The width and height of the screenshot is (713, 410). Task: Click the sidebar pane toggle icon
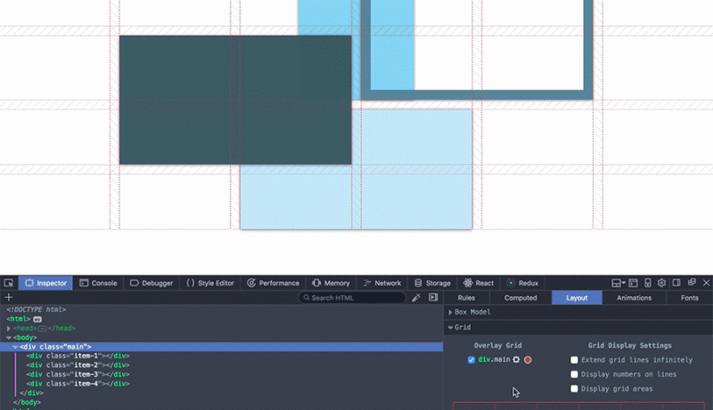click(433, 298)
